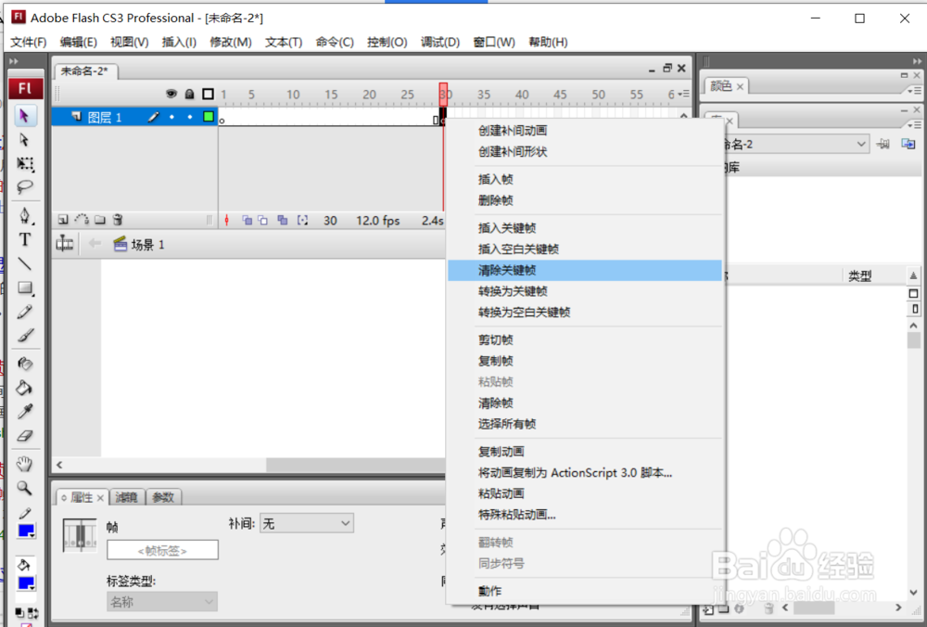Toggle show all layers as outlines
The width and height of the screenshot is (927, 627).
[208, 94]
